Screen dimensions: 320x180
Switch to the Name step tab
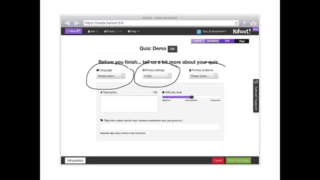click(x=198, y=41)
